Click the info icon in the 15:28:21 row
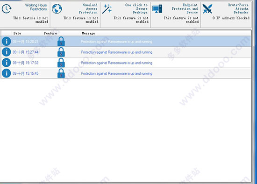 tap(7, 42)
